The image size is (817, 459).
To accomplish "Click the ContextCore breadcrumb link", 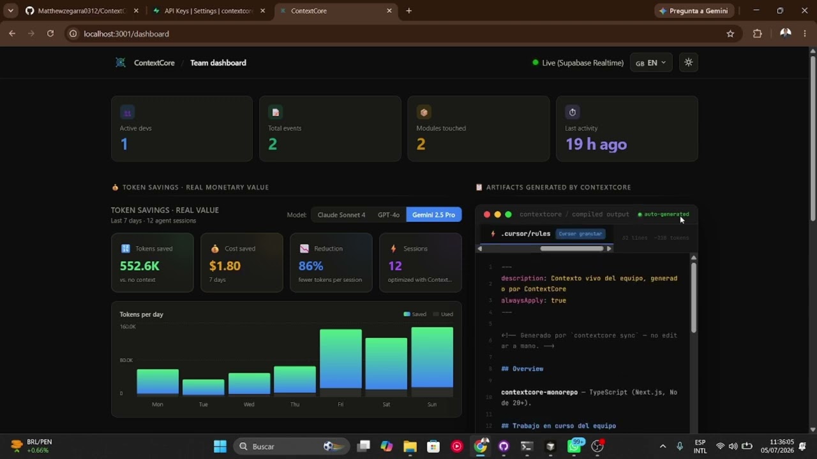I will pyautogui.click(x=154, y=62).
